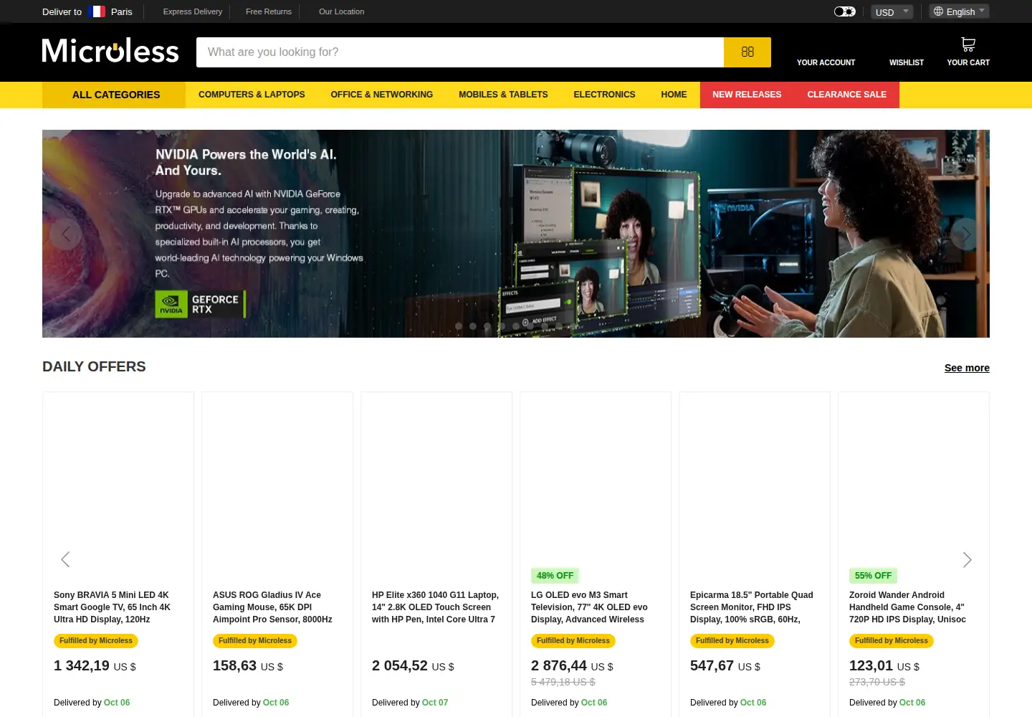View the HP Elite x360 1040 G11 Laptop
The width and height of the screenshot is (1032, 717).
[435, 607]
